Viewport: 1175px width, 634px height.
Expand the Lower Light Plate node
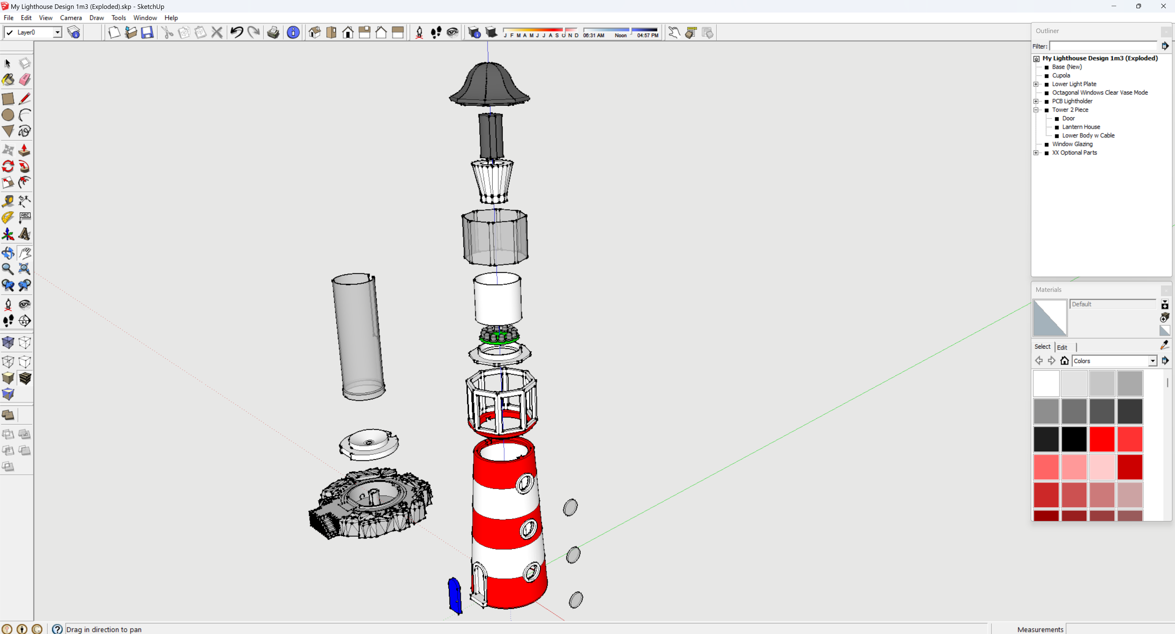(x=1036, y=84)
